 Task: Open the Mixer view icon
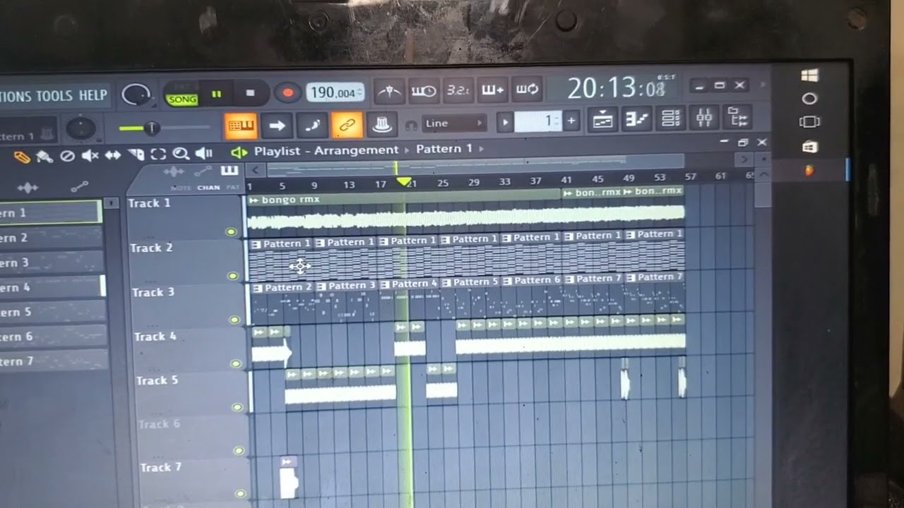tap(704, 118)
